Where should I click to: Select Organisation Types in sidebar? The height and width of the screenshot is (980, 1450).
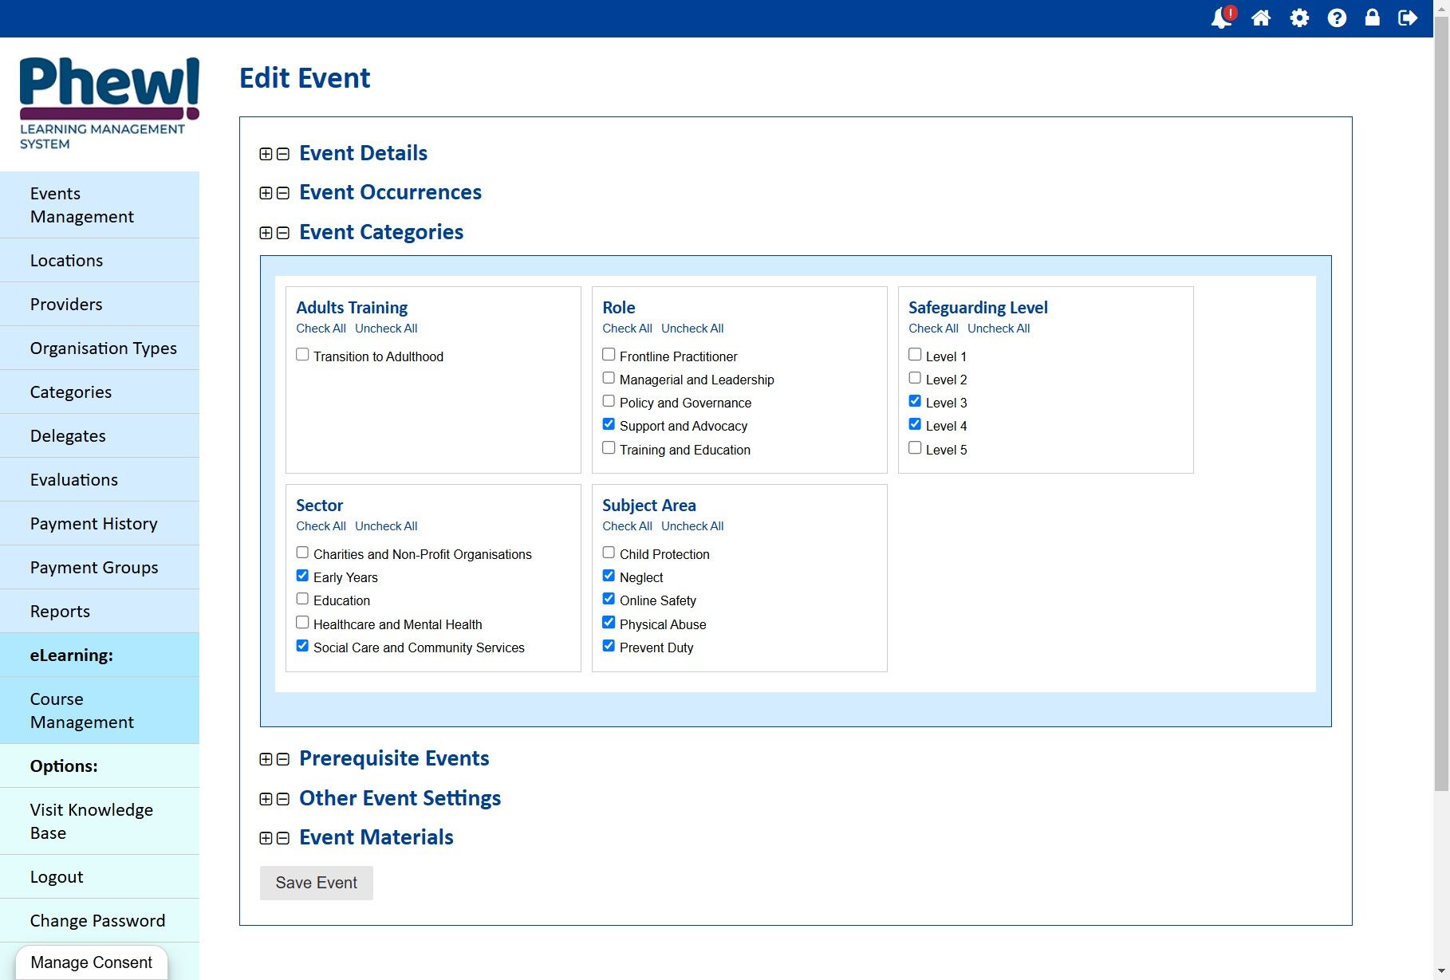pos(100,348)
